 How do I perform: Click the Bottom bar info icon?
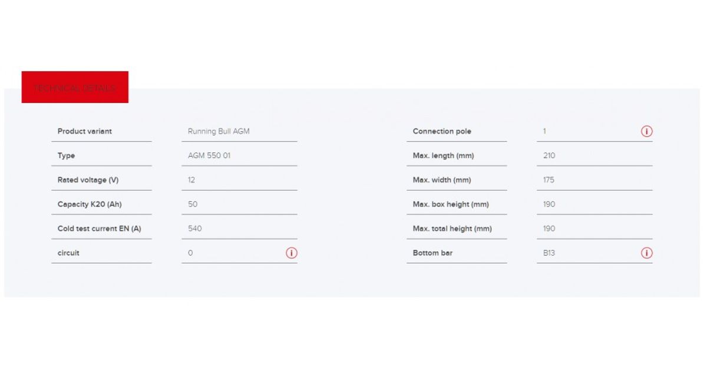[x=646, y=253]
